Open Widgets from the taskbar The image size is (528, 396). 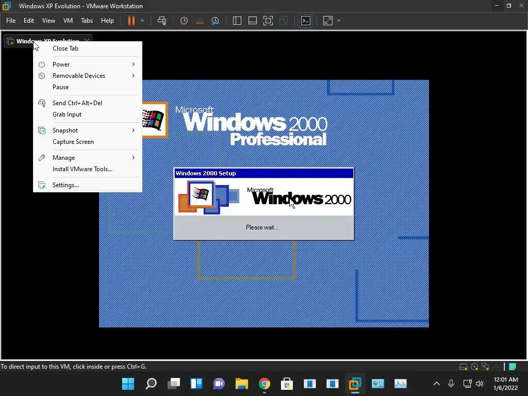point(196,384)
